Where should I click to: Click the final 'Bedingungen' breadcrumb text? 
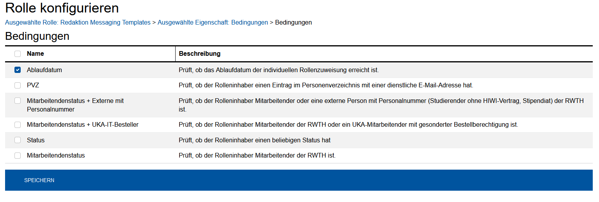[x=293, y=23]
